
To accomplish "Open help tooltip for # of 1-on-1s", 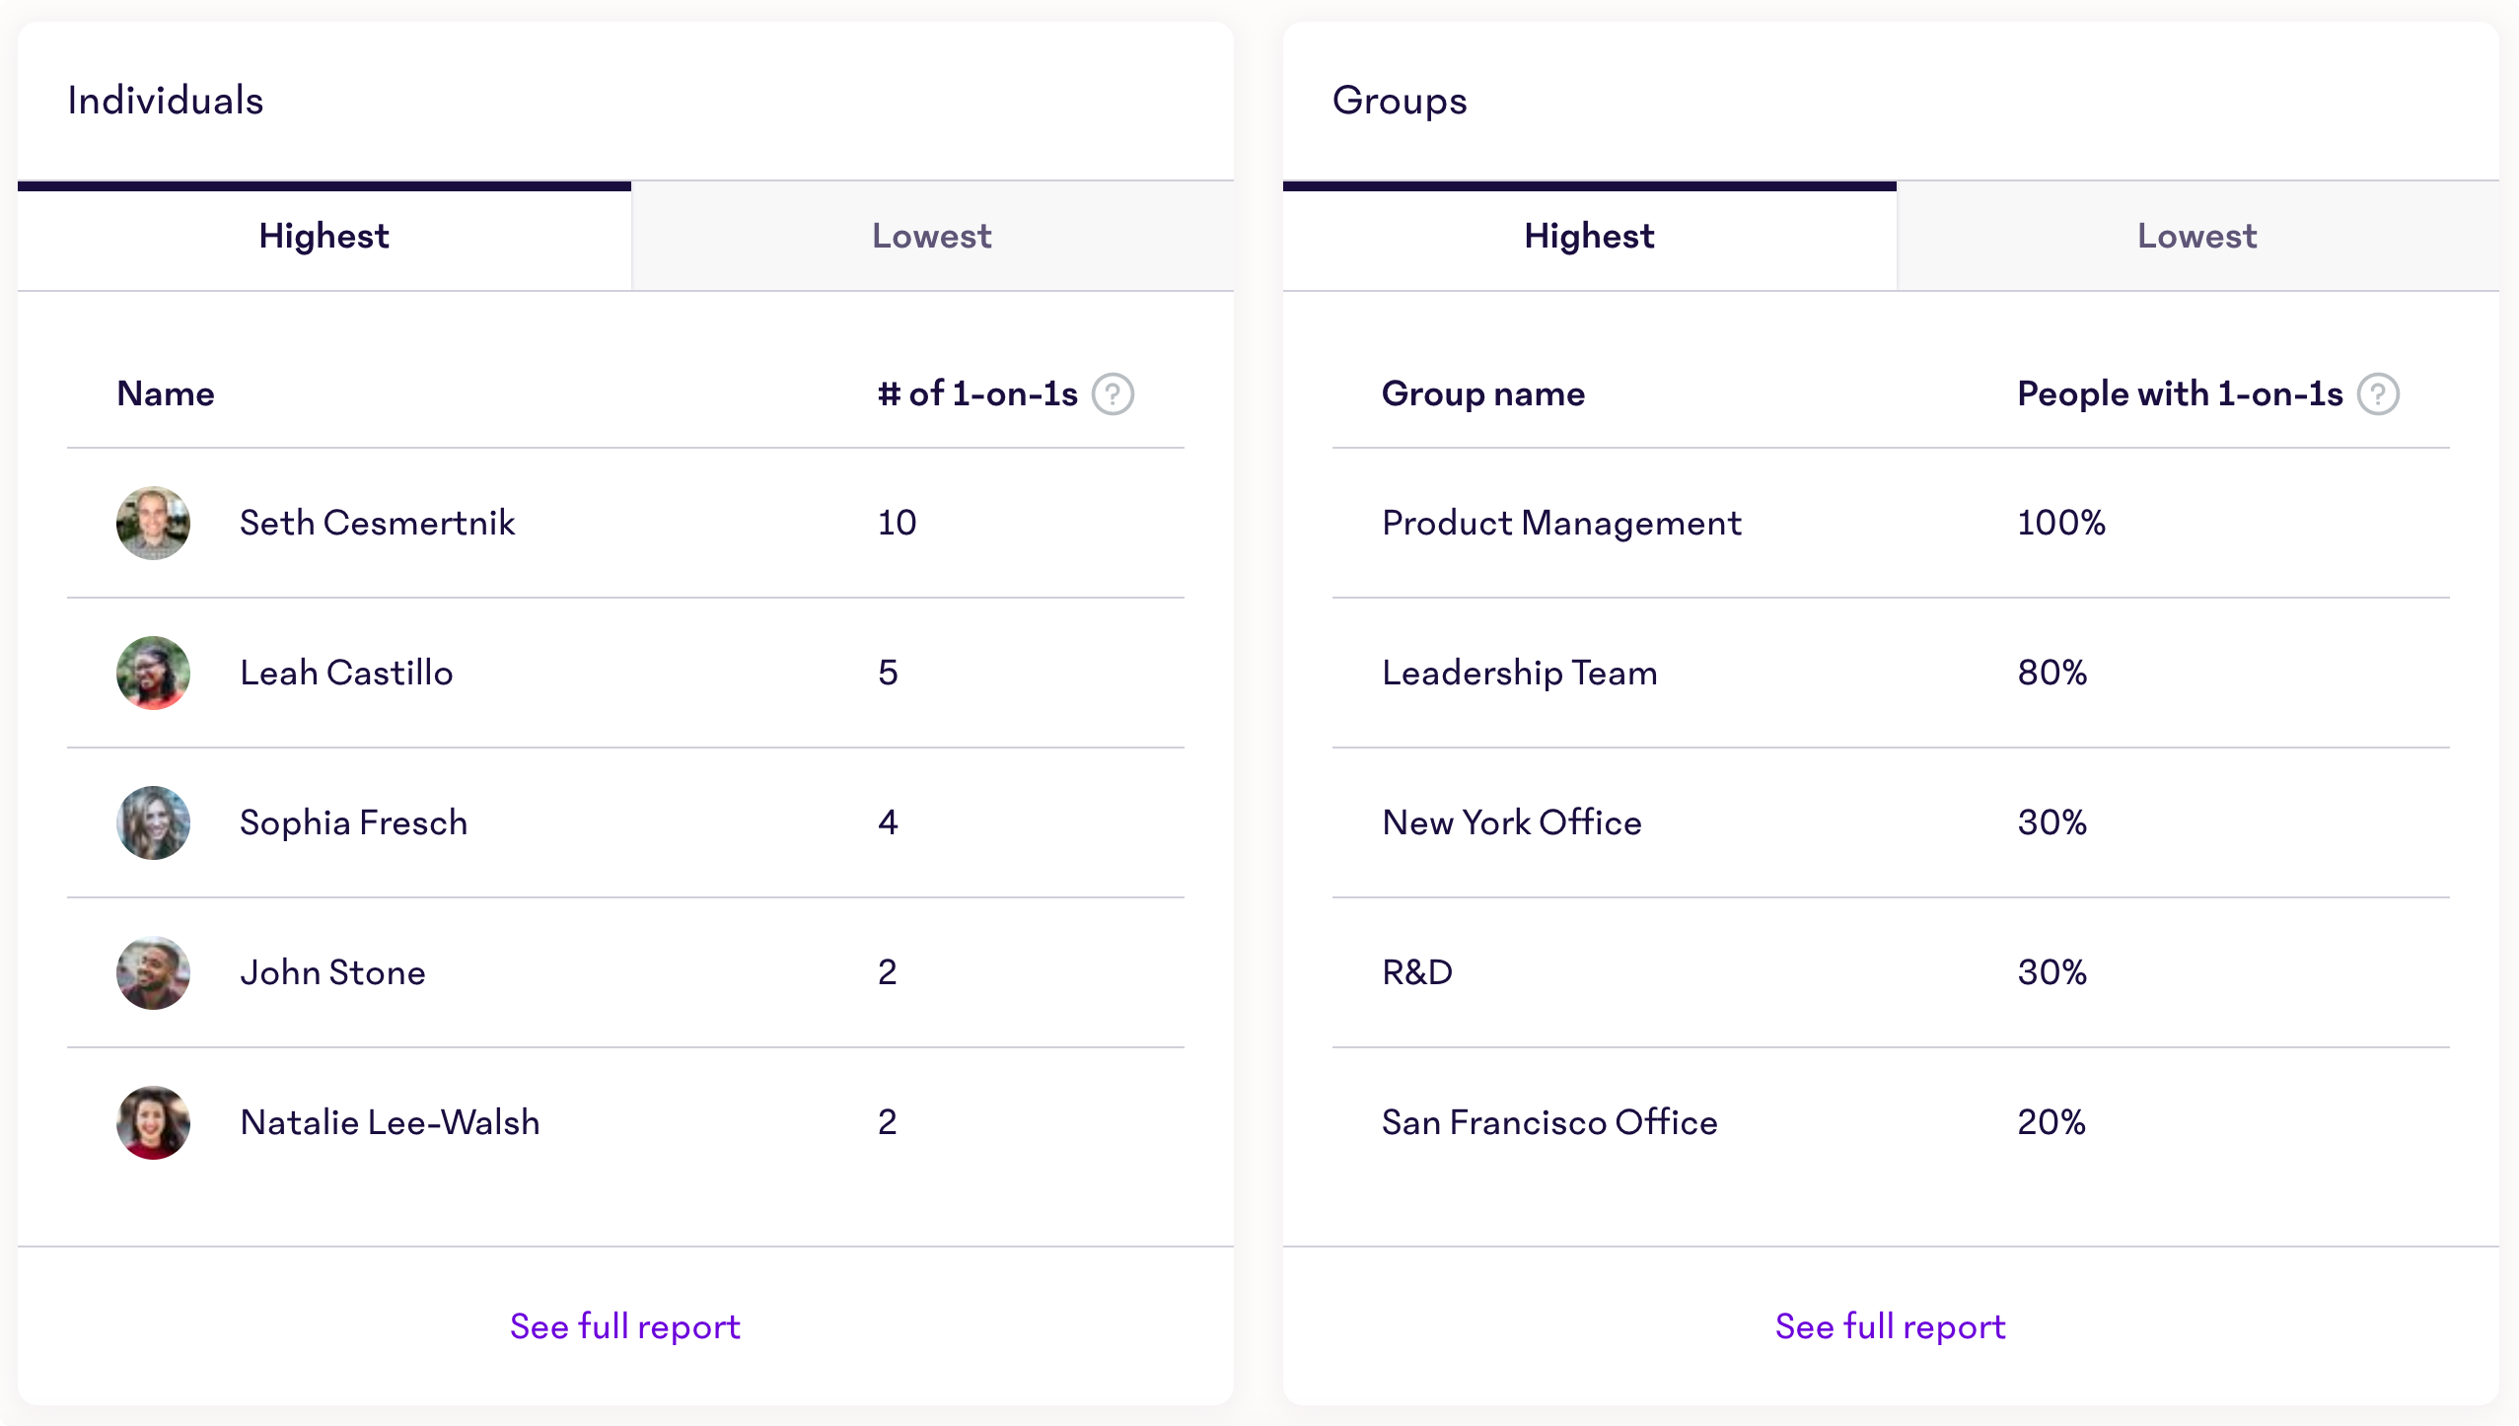I will pyautogui.click(x=1113, y=394).
